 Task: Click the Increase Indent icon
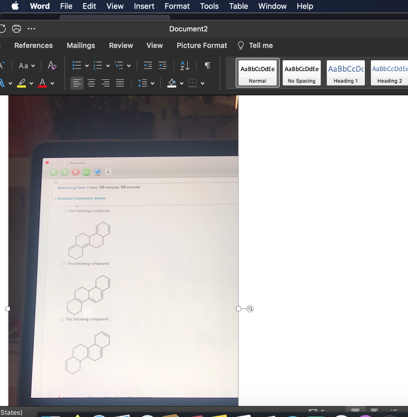point(162,65)
